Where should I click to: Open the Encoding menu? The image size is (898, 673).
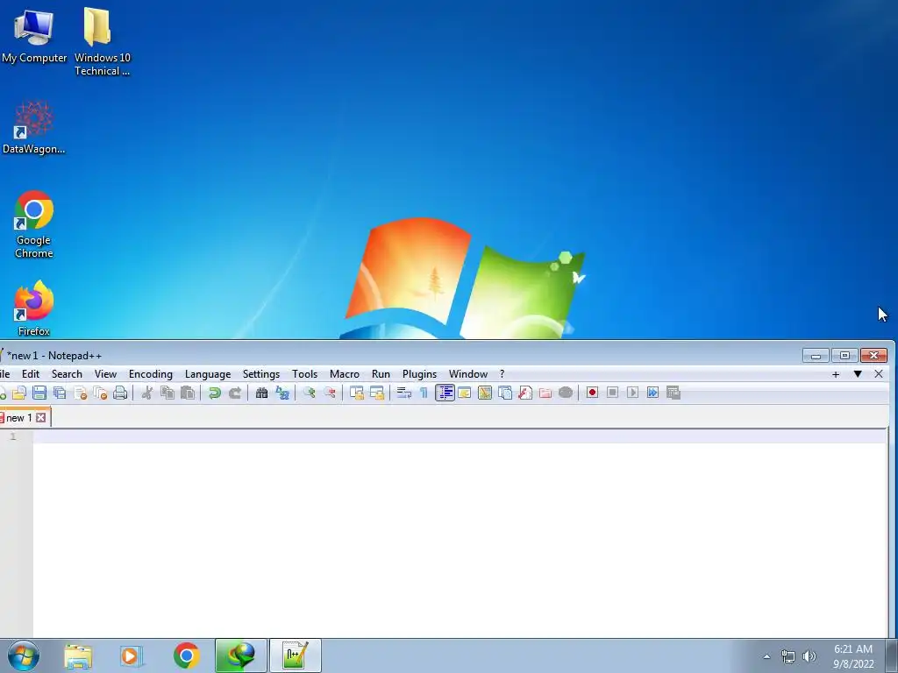[x=151, y=374]
